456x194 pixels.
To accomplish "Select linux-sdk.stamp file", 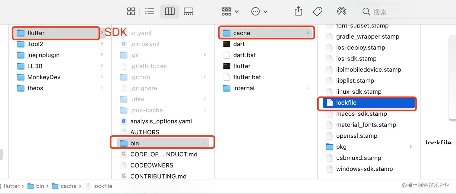I will [x=369, y=92].
